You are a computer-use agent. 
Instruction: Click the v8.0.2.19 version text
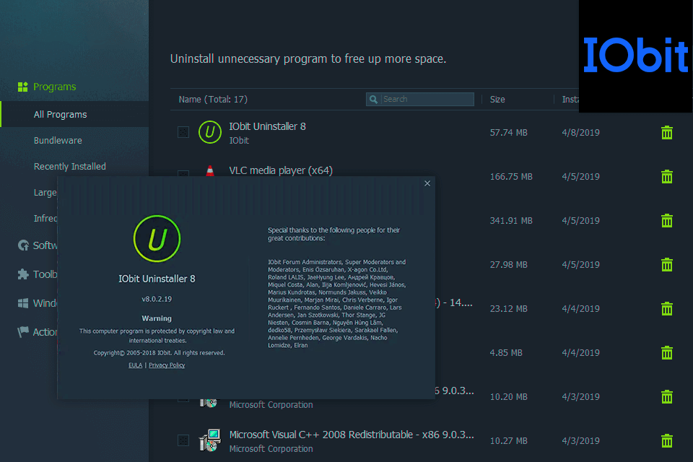(x=157, y=299)
